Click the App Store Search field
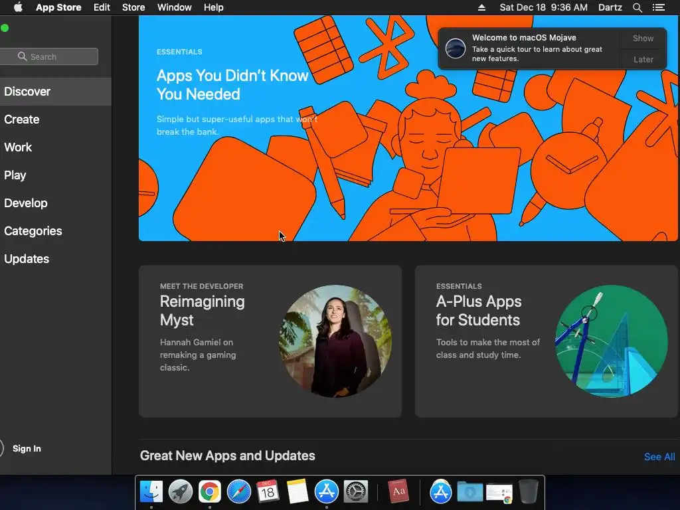 coord(49,56)
